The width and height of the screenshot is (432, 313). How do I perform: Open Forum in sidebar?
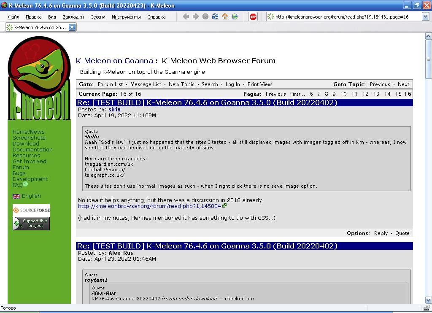(21, 167)
